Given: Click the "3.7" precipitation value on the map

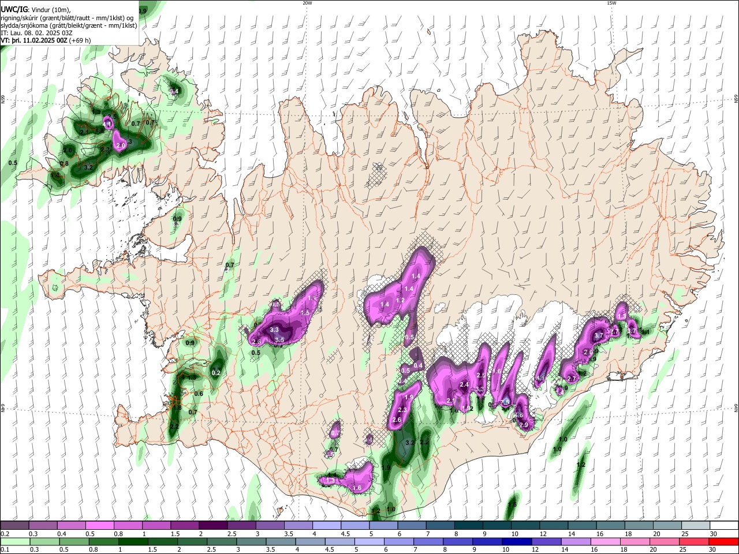Looking at the screenshot, I should [x=599, y=335].
